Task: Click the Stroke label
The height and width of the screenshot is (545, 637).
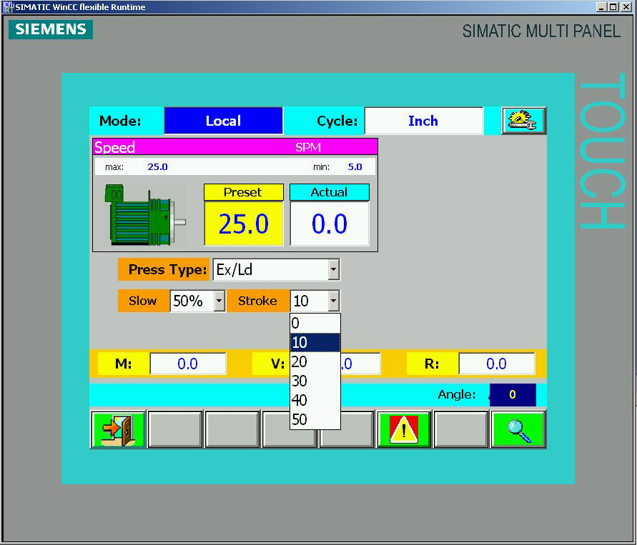Action: [258, 301]
